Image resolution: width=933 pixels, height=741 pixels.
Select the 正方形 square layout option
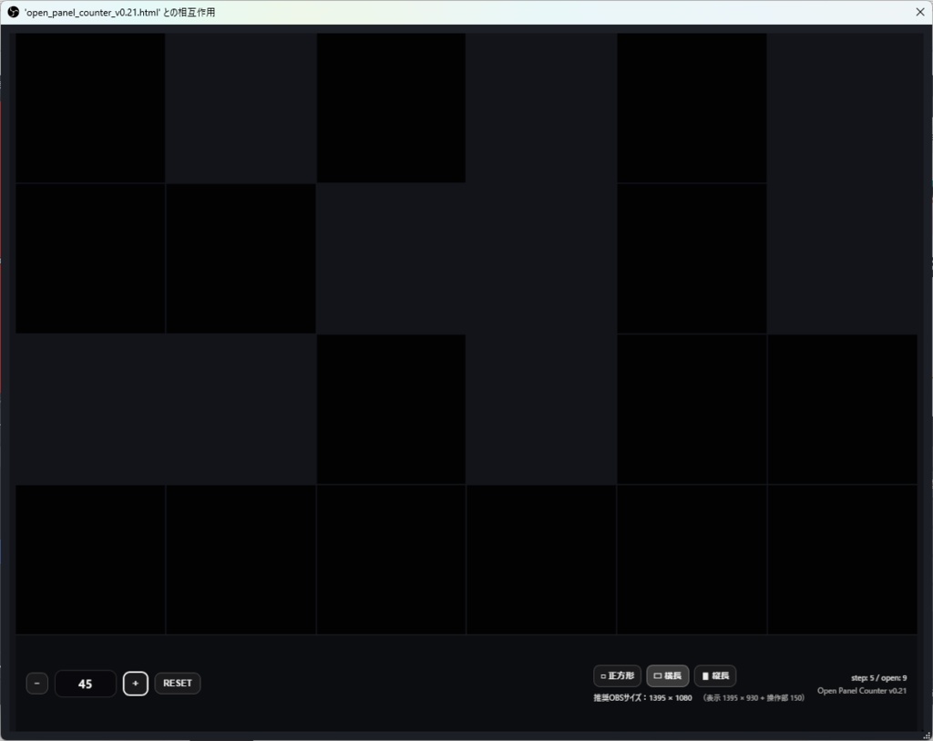[x=617, y=675]
